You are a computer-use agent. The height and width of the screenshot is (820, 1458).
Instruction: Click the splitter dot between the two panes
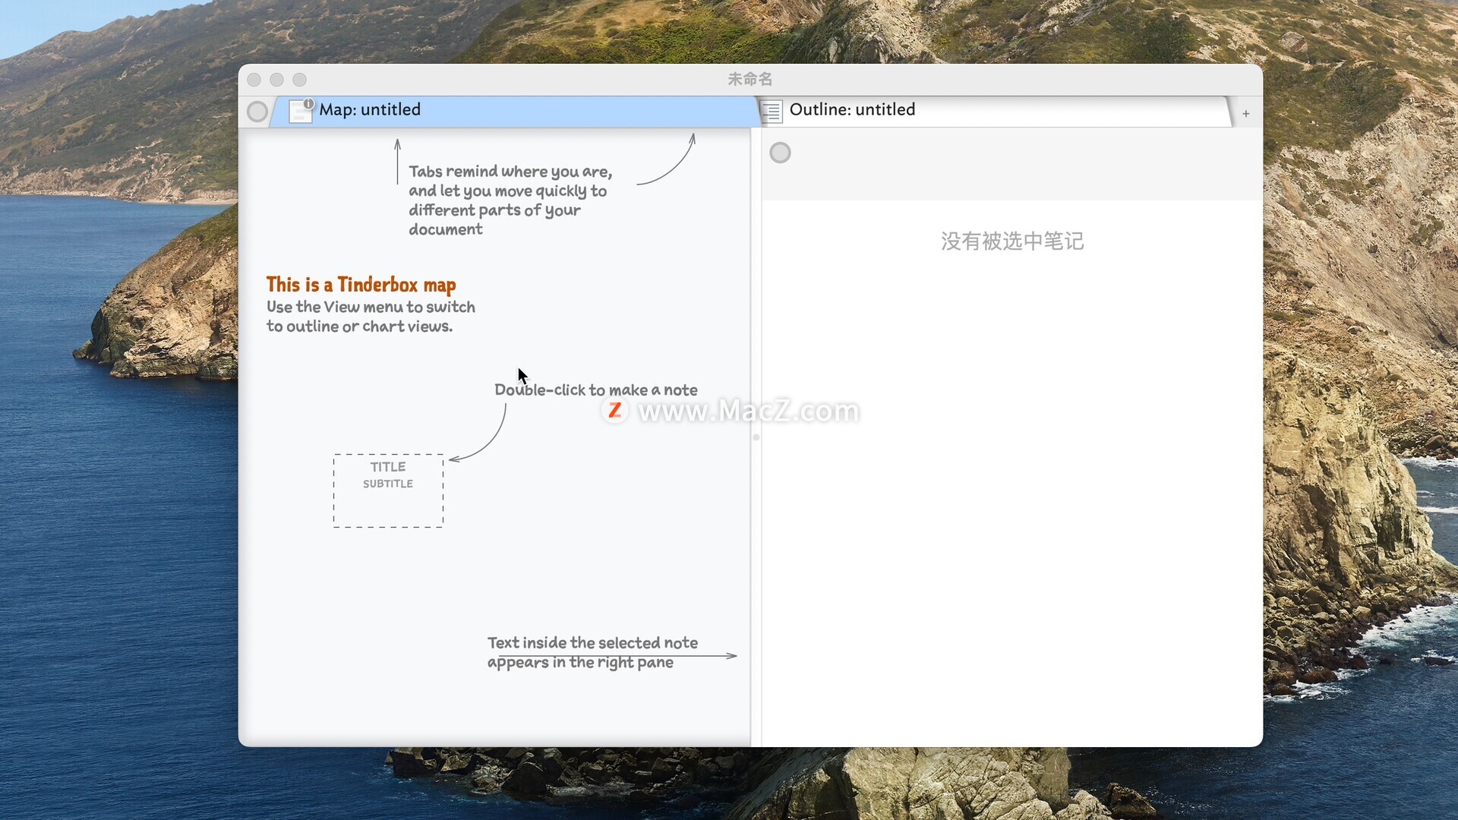(756, 437)
